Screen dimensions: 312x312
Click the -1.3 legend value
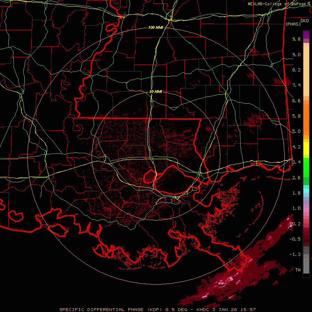coord(295,254)
